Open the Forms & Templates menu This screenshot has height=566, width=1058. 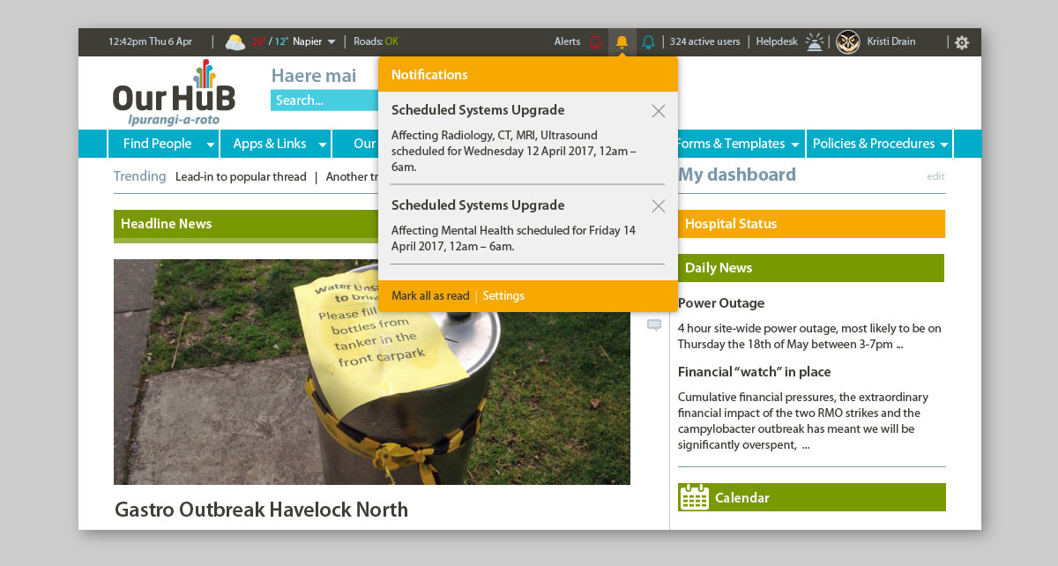[739, 144]
